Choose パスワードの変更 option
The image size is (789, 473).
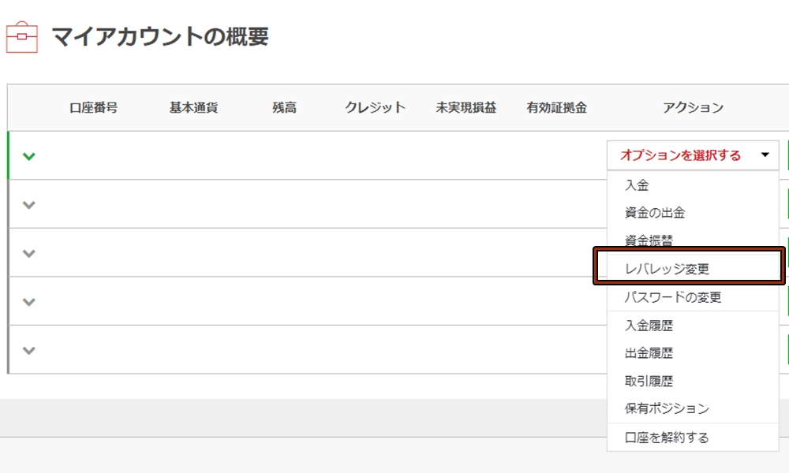click(672, 297)
